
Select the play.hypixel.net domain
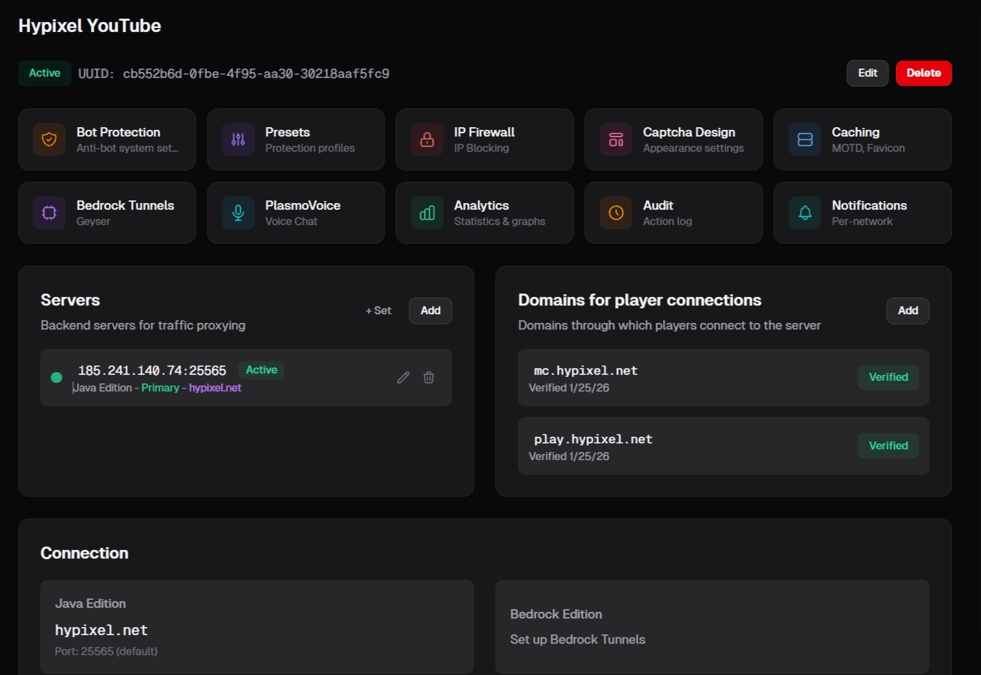593,439
